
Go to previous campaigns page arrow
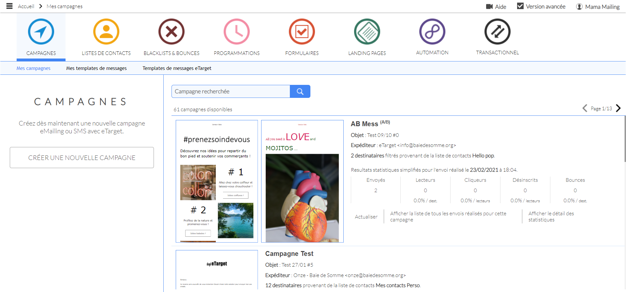(585, 108)
